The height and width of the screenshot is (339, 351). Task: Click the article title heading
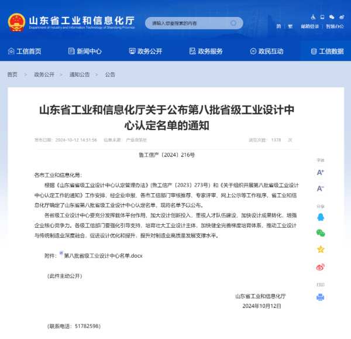point(167,118)
